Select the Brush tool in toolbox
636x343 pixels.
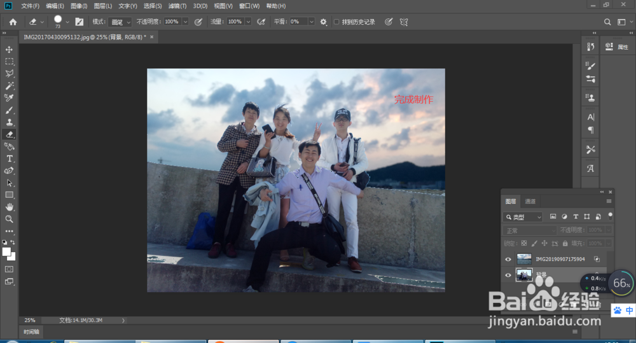click(9, 110)
